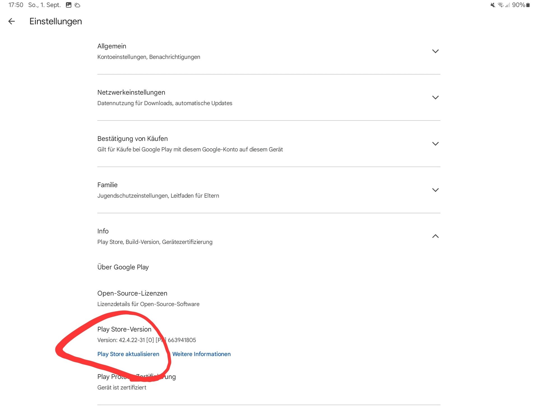This screenshot has height=410, width=538.
Task: Tap the weather cloud status icon
Action: 77,5
